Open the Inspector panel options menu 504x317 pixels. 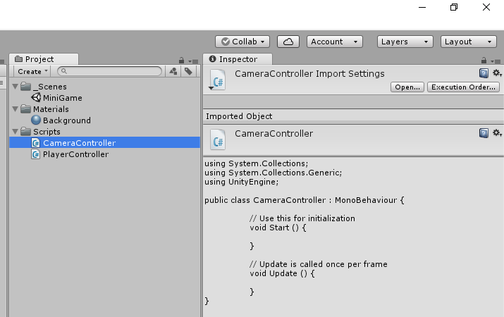pyautogui.click(x=496, y=61)
